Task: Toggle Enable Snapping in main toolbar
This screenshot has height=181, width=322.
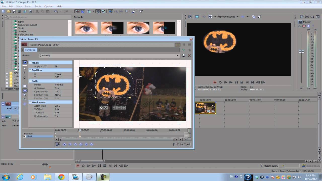Action: tap(77, 11)
